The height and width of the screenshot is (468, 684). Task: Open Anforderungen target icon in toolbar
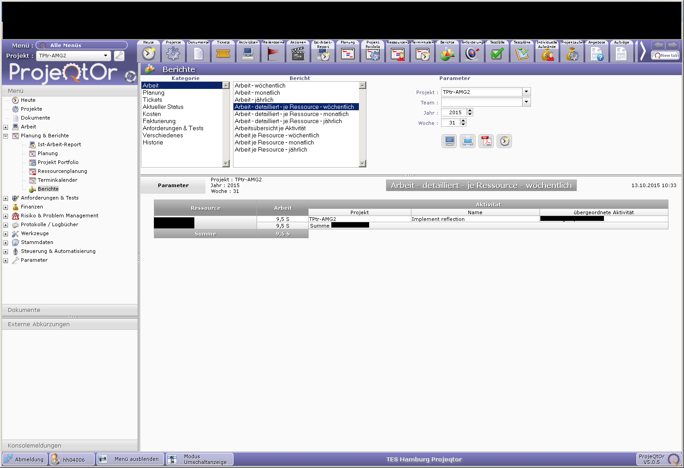472,53
